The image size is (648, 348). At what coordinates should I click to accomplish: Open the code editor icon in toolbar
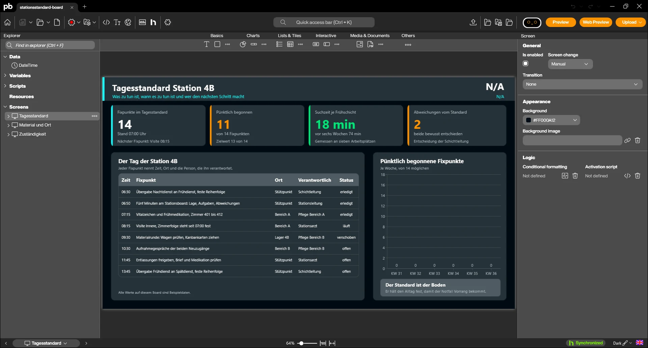[106, 22]
